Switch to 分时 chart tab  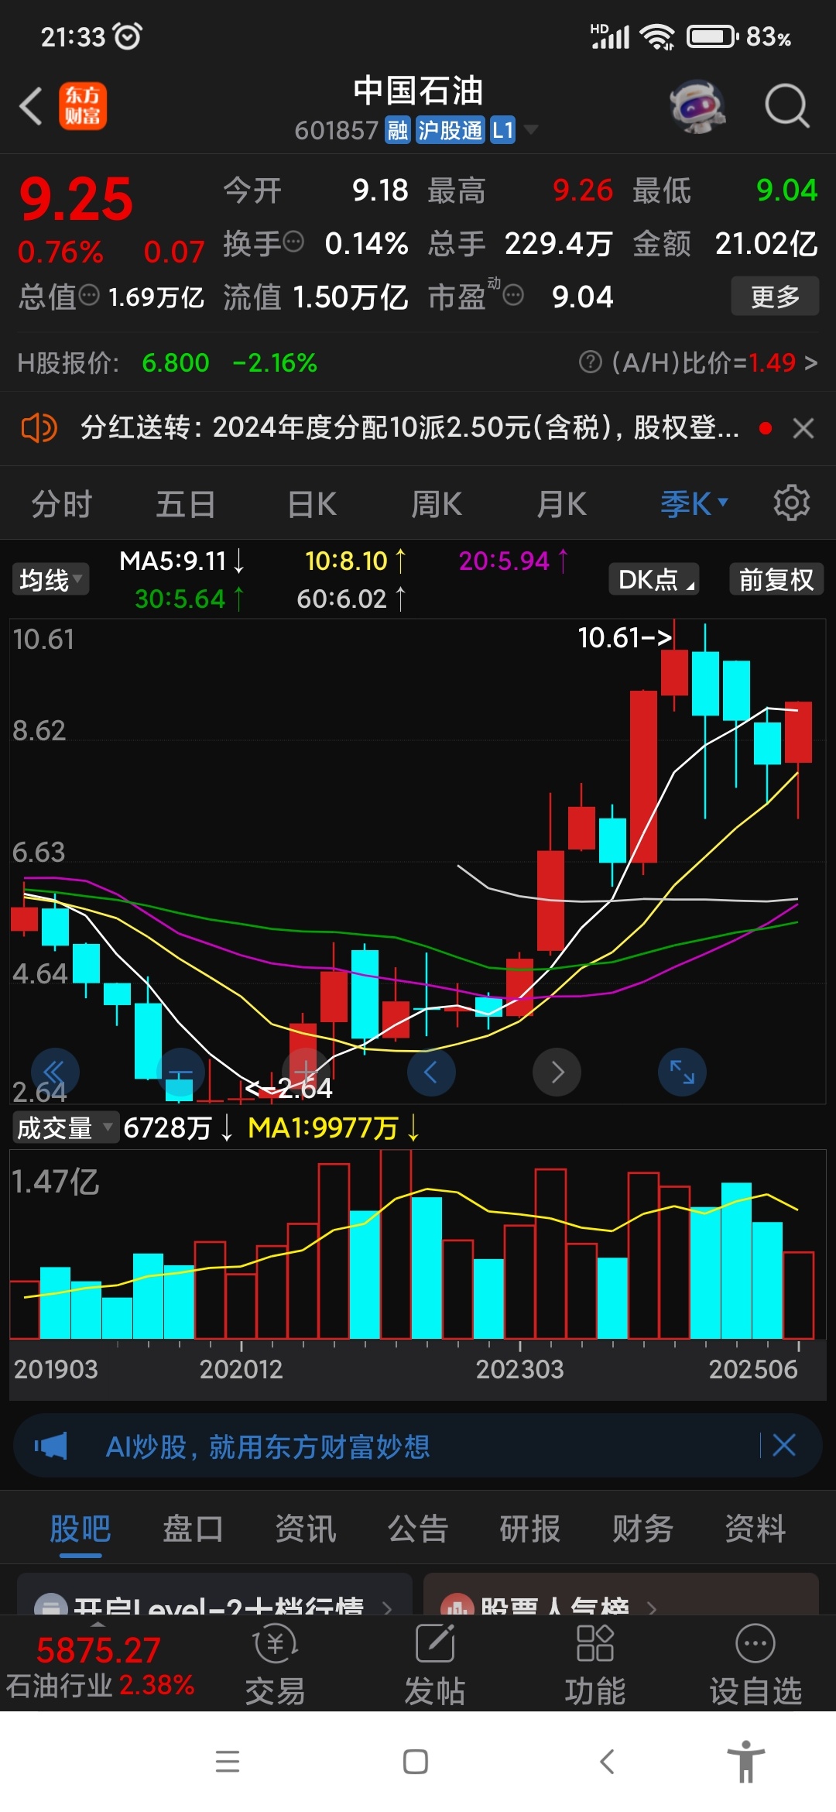[x=62, y=504]
